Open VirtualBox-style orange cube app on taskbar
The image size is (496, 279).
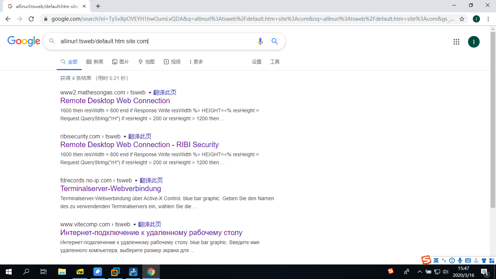[x=115, y=271]
